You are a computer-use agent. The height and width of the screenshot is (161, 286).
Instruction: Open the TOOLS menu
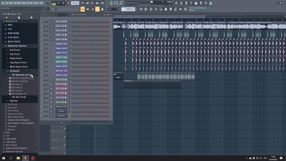click(37, 3)
